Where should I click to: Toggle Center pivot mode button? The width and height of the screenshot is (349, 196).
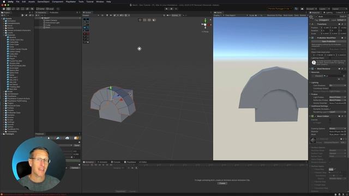pyautogui.click(x=40, y=9)
